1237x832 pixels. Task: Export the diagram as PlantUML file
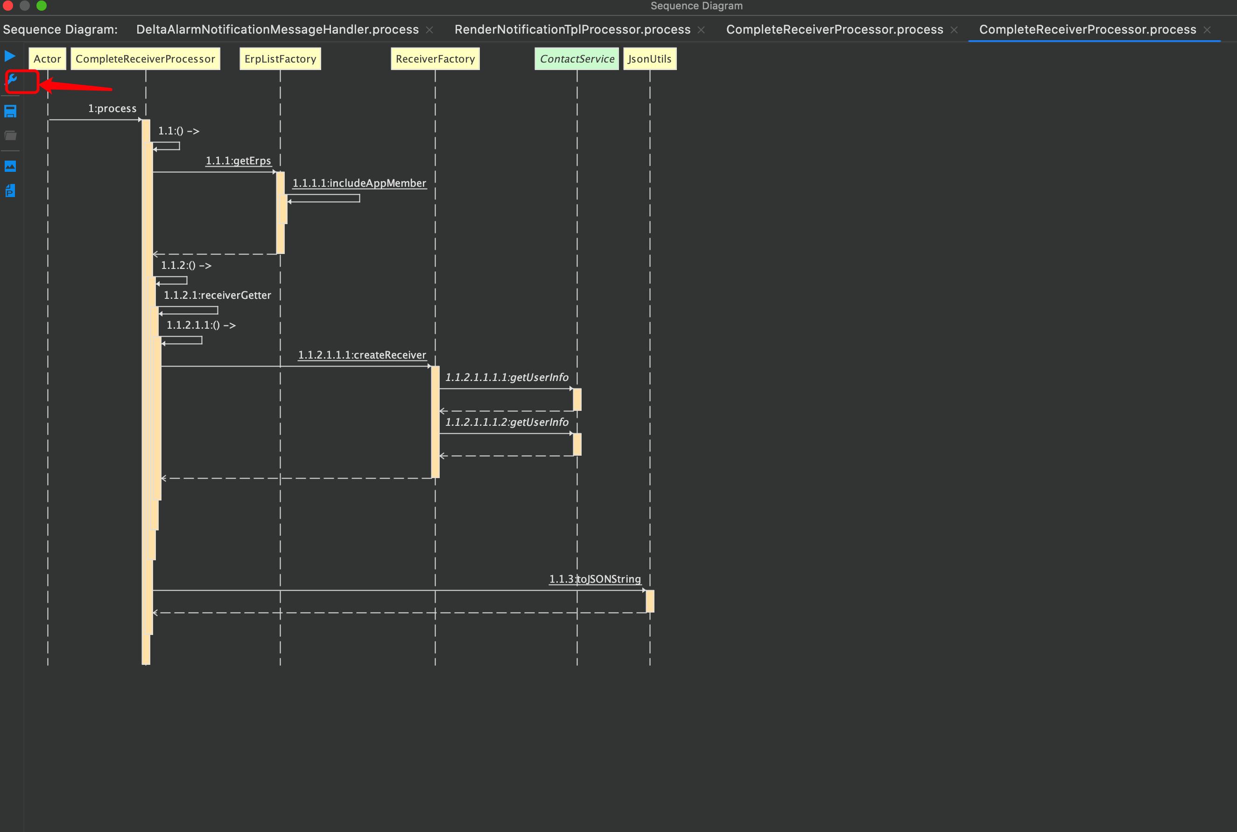[x=10, y=190]
